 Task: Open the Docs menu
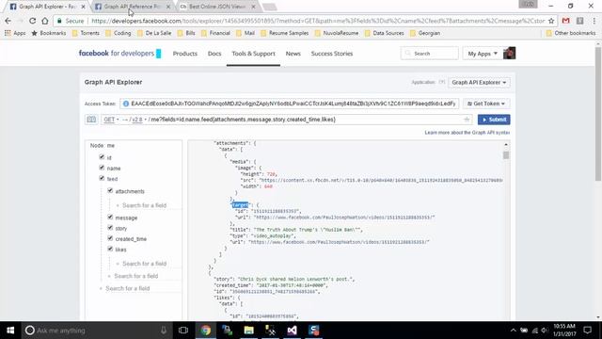pos(214,54)
